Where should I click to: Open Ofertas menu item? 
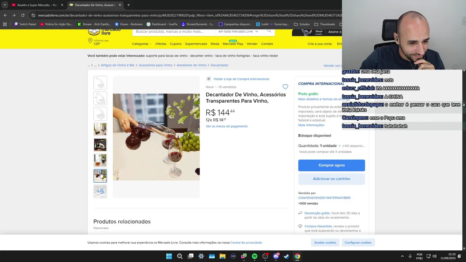pos(161,44)
